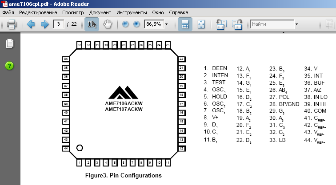Click pin list entry '1. DEEN'

215,68
